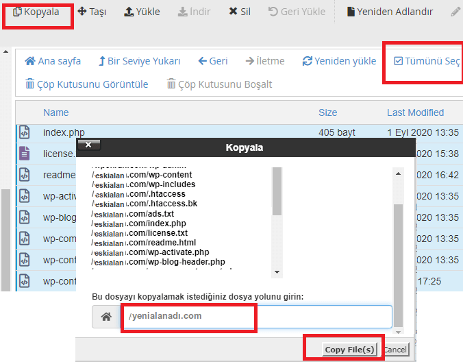This screenshot has width=463, height=362.
Task: Close the Kopyala dialog with X
Action: click(88, 145)
